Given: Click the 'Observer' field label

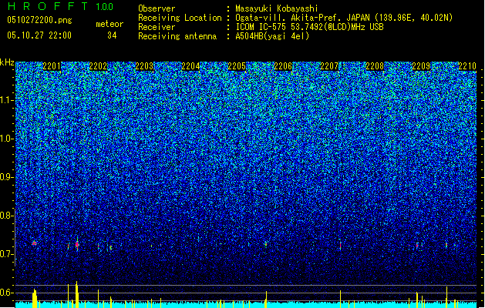Looking at the screenshot, I should tap(157, 8).
